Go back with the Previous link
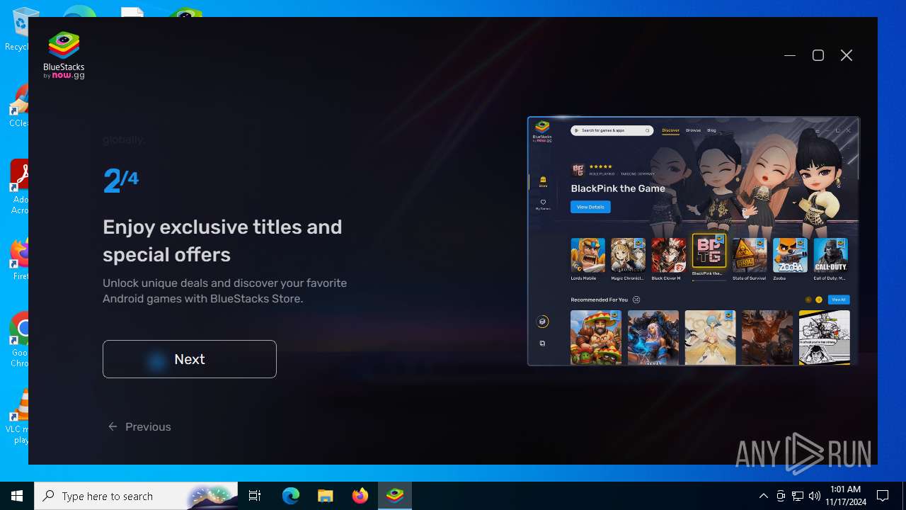The width and height of the screenshot is (906, 510). [139, 426]
